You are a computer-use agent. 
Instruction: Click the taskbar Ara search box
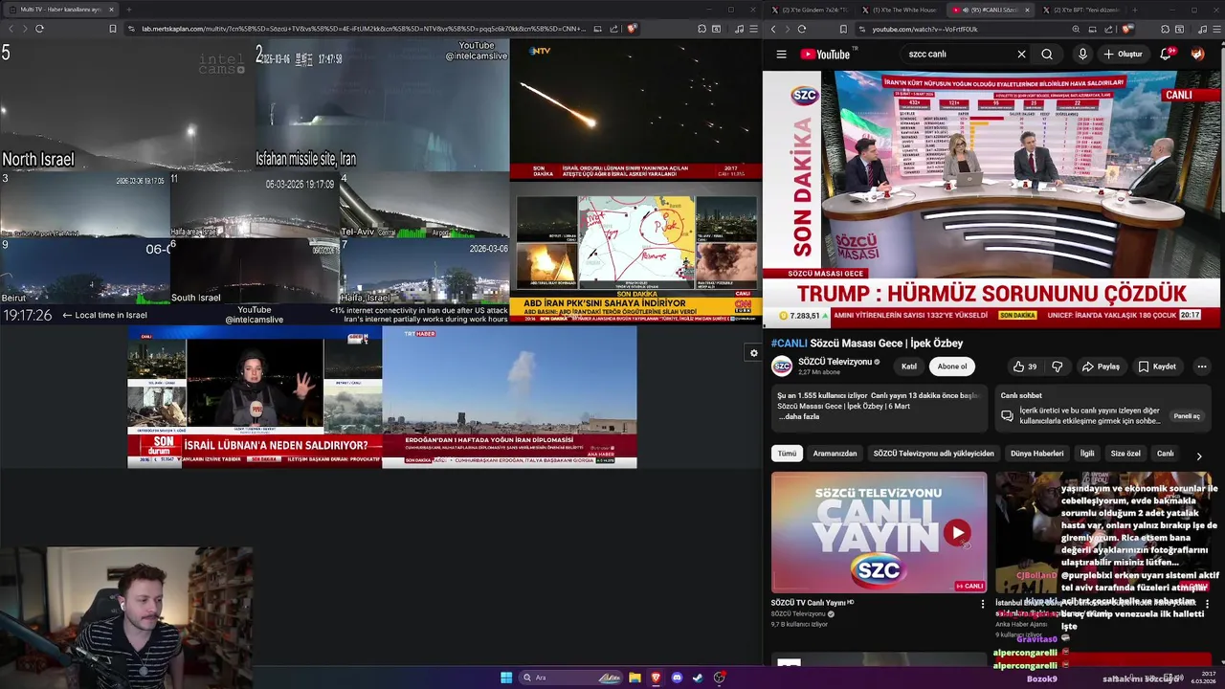(x=570, y=678)
